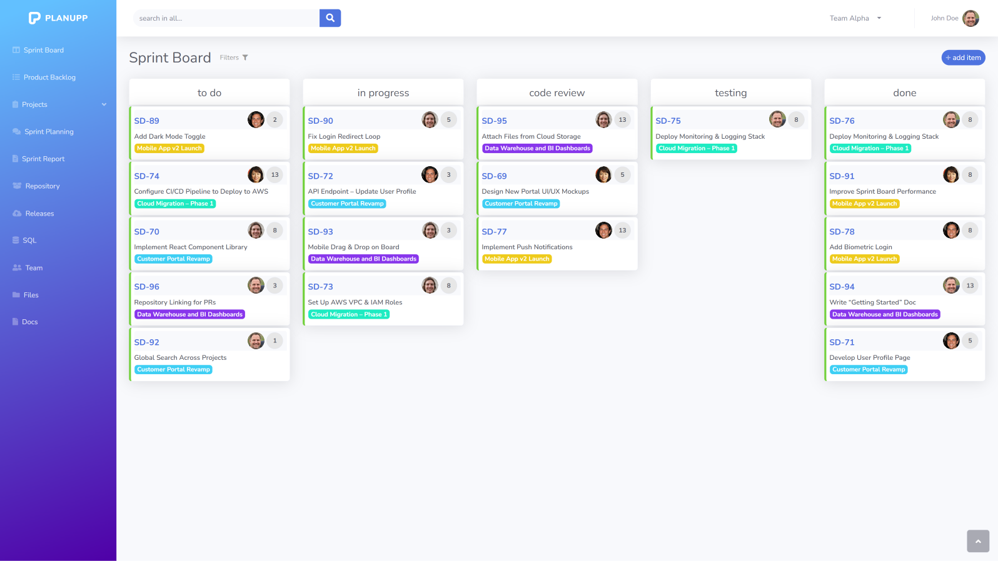
Task: Click Customer Portal Revamp tag on SD-70
Action: pos(173,259)
